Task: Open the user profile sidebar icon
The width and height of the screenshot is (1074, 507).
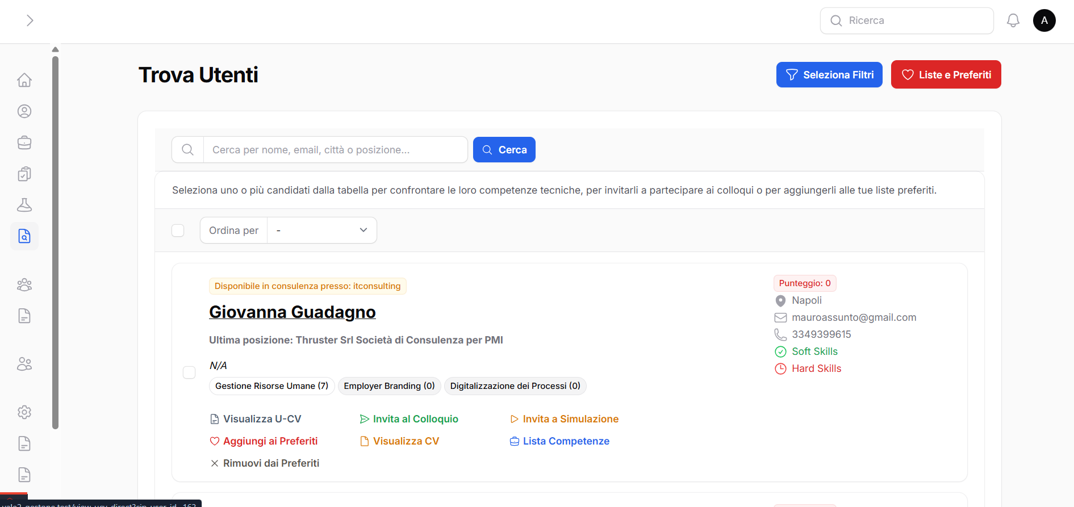Action: point(24,111)
